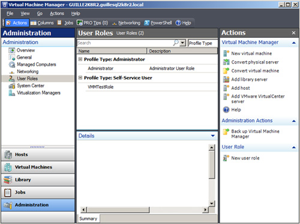This screenshot has width=300, height=224.
Task: Open PRO Tips toolbar icon
Action: [x=80, y=23]
